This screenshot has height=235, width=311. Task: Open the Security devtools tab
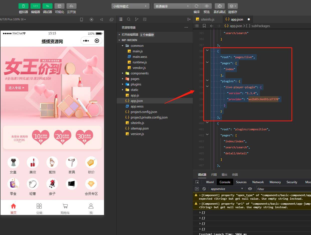[x=292, y=182]
